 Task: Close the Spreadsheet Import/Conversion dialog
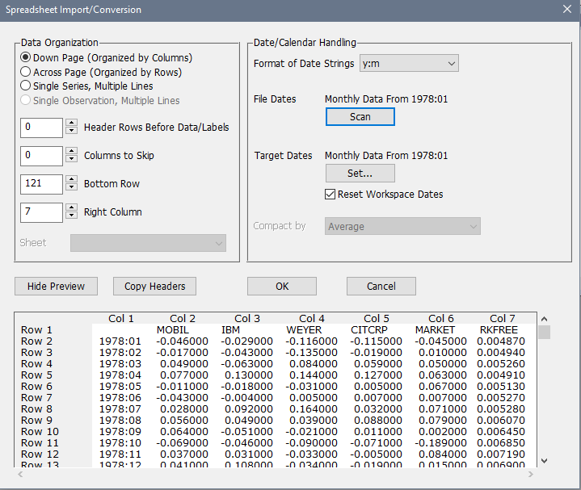tap(566, 10)
